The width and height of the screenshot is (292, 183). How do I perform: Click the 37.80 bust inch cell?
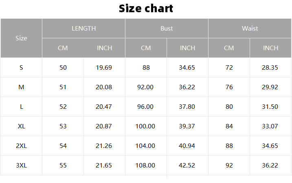(x=187, y=107)
